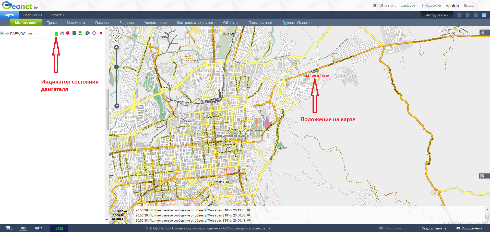The height and width of the screenshot is (232, 490).
Task: Click the SMS bubble icon in unit row
Action: 87,33
